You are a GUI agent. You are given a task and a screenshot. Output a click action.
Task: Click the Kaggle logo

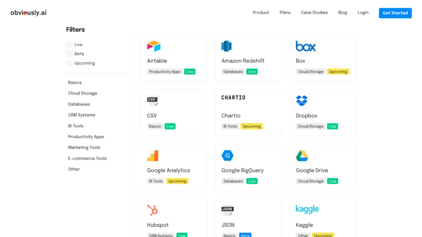pyautogui.click(x=307, y=209)
